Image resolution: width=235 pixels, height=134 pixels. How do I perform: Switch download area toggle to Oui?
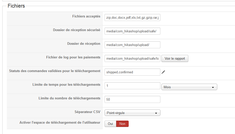click(110, 124)
